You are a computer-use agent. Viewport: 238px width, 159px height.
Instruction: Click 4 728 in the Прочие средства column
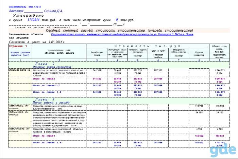pyautogui.click(x=199, y=129)
